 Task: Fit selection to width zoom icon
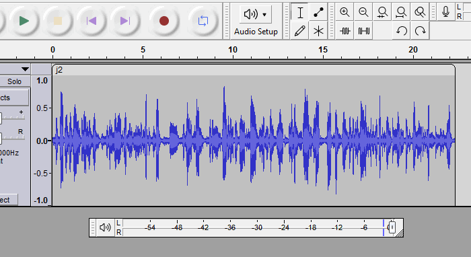[382, 12]
